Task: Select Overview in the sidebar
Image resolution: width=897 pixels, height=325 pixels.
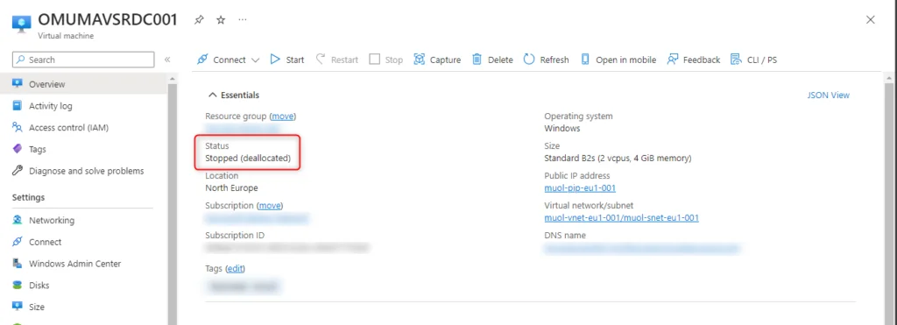Action: click(83, 84)
